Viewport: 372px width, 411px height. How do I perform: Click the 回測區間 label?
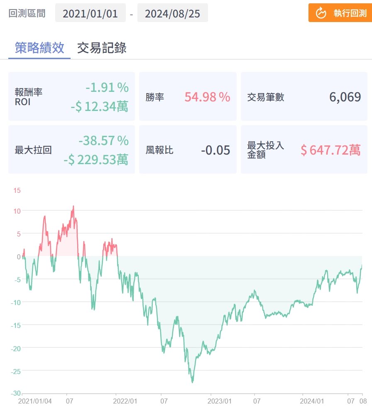click(27, 13)
